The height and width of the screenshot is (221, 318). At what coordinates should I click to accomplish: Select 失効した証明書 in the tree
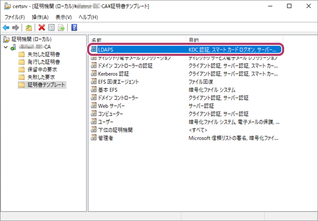pos(44,55)
